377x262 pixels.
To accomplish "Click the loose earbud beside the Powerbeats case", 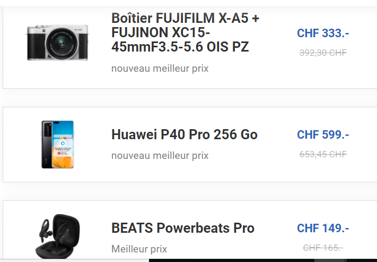I will click(x=45, y=231).
